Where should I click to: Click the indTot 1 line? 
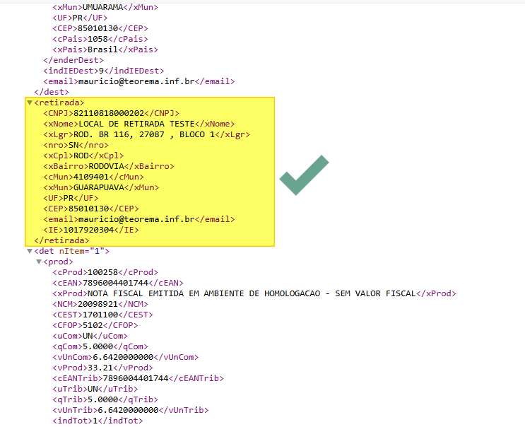[x=98, y=421]
